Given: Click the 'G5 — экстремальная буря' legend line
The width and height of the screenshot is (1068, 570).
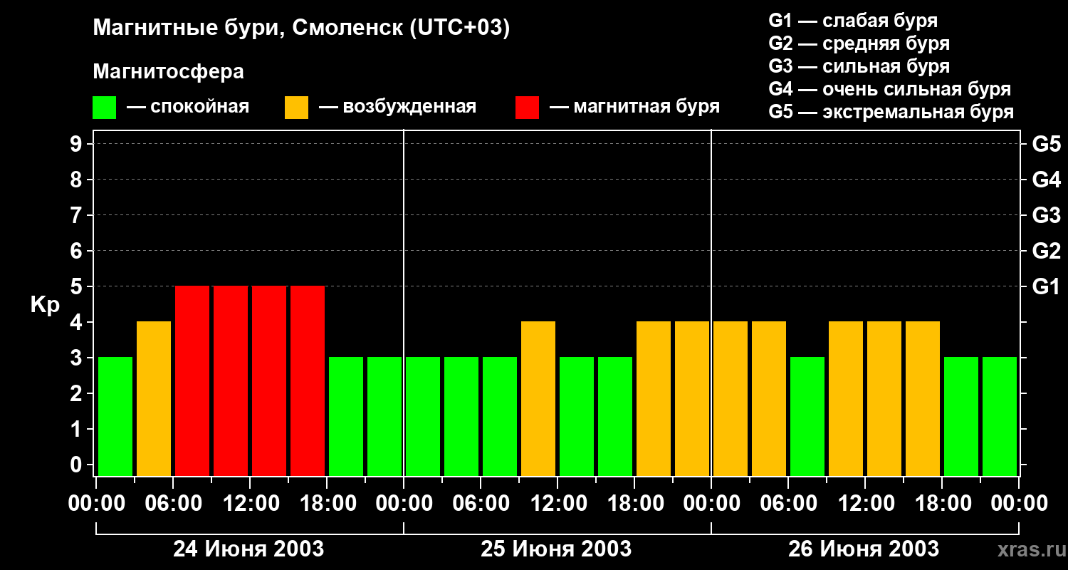Looking at the screenshot, I should [x=891, y=112].
